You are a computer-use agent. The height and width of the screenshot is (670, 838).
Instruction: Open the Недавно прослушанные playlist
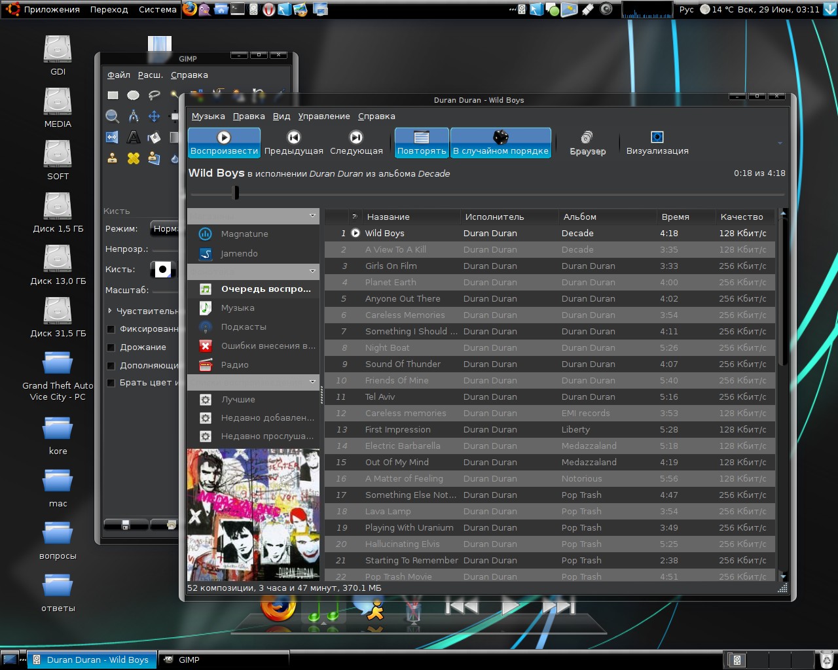(x=253, y=436)
